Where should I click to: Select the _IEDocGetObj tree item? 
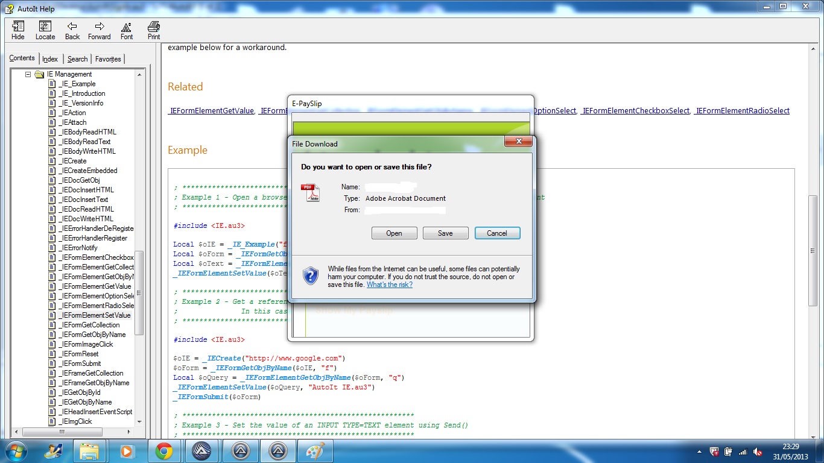click(79, 180)
